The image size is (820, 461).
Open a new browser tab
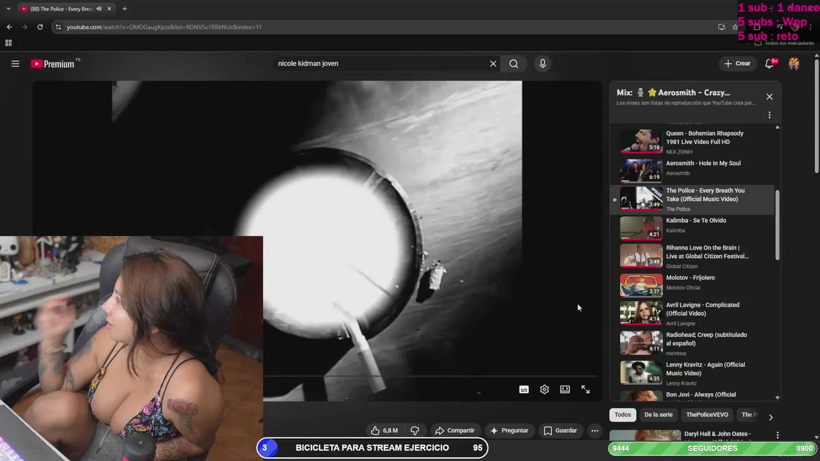(124, 9)
